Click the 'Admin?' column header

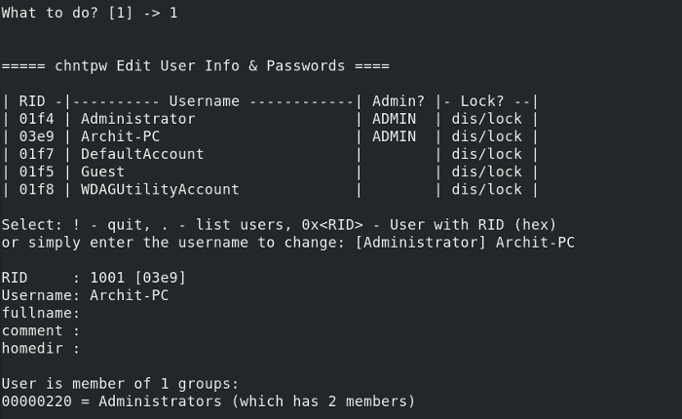pyautogui.click(x=398, y=100)
